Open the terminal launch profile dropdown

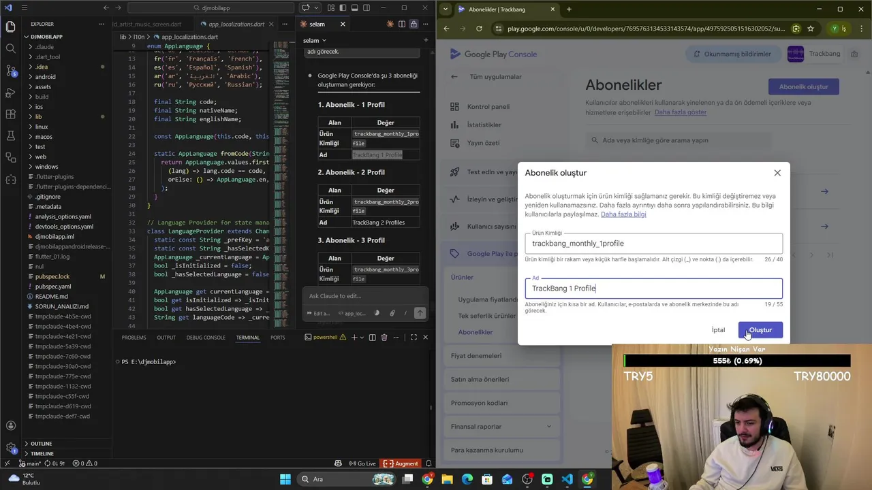361,338
